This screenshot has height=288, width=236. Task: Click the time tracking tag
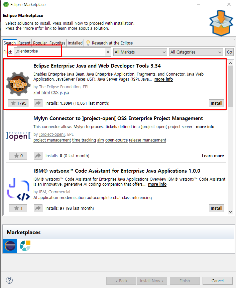pyautogui.click(x=84, y=140)
